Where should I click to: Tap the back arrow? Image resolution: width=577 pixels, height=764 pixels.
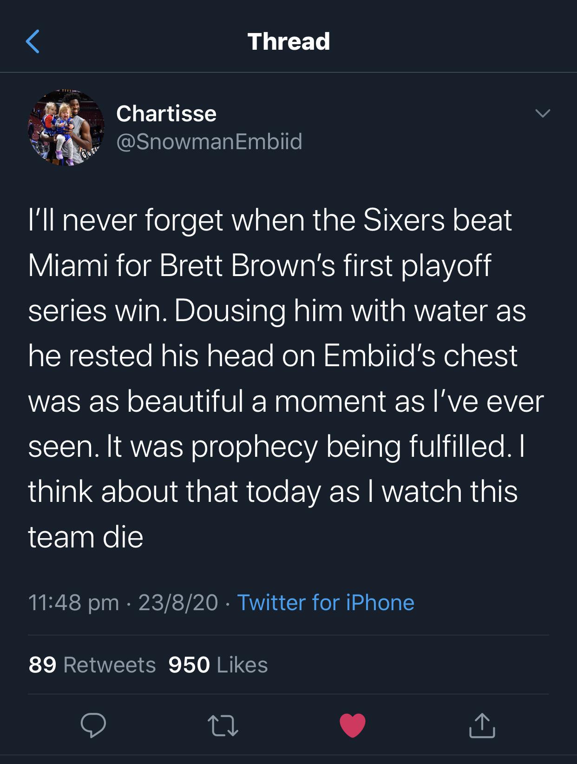coord(33,42)
